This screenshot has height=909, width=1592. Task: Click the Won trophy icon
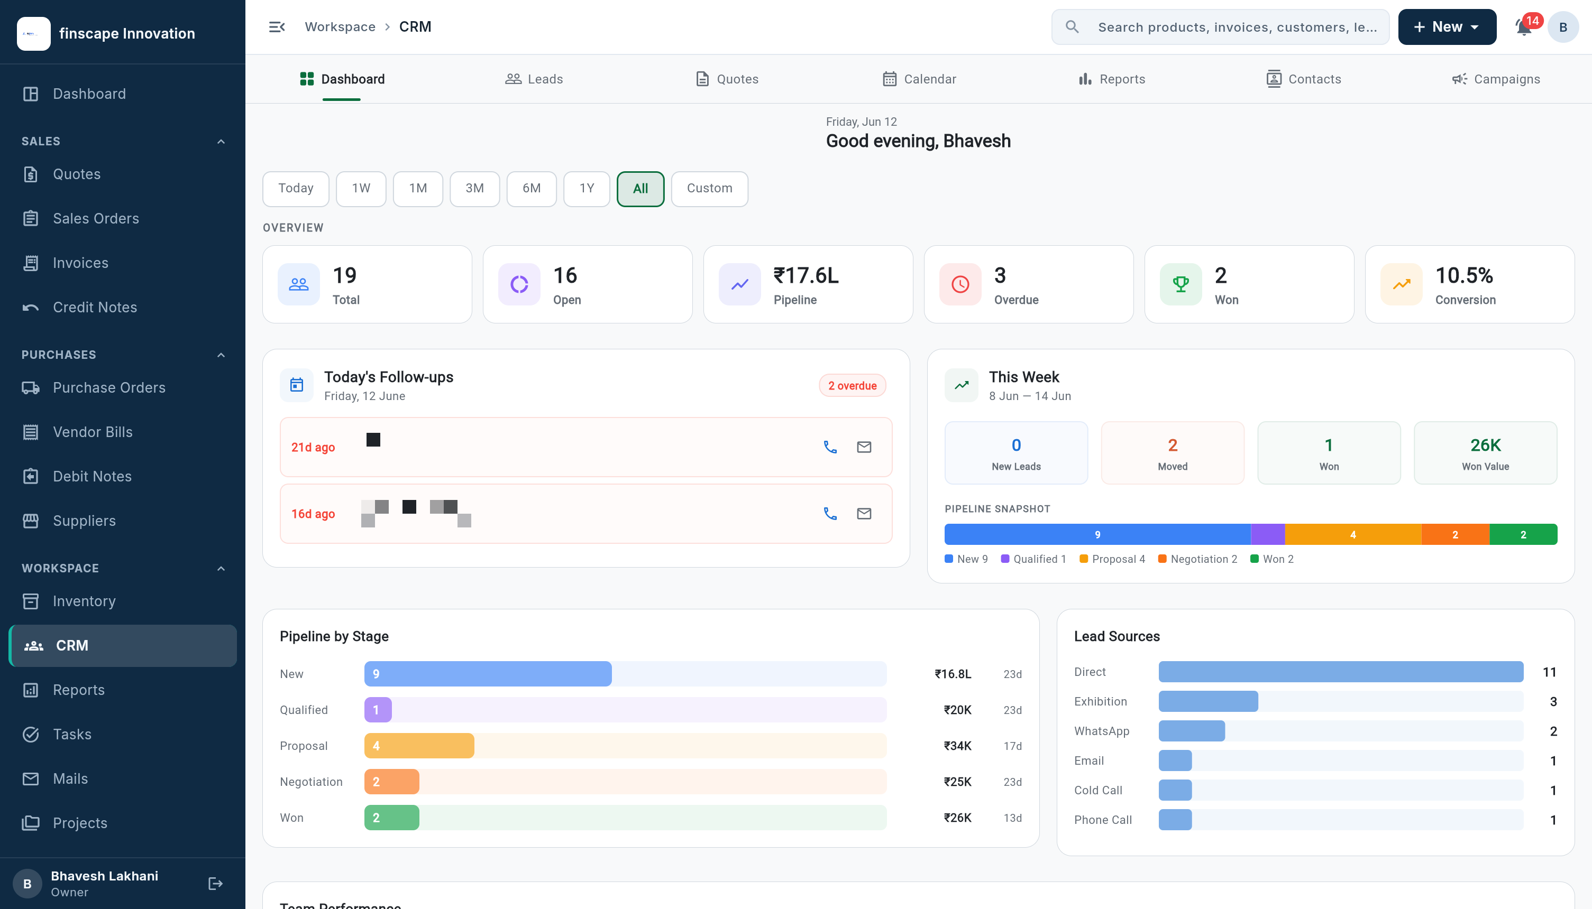tap(1181, 285)
